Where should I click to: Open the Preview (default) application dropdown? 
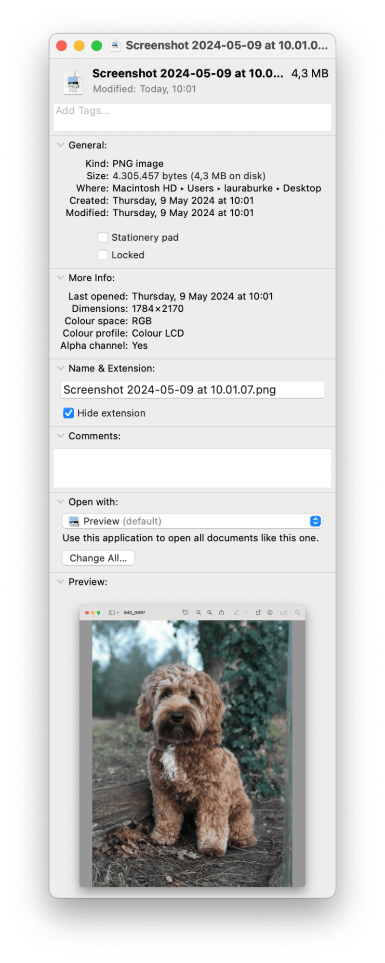click(x=192, y=521)
